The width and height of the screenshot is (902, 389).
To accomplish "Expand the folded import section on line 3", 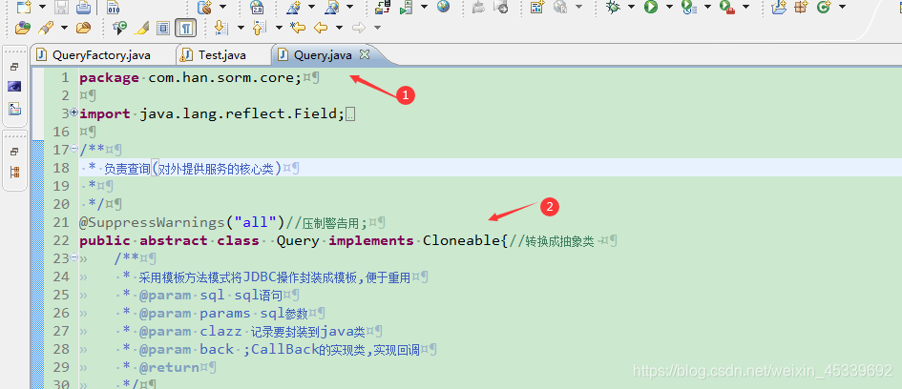I will pos(73,113).
